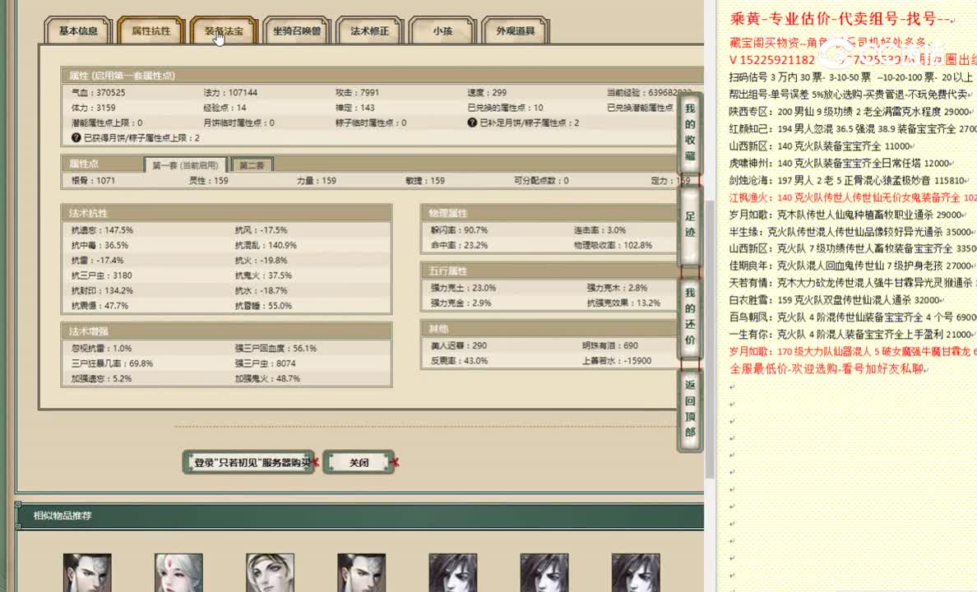Click 上善若水 : -15900 entry
This screenshot has width=977, height=592.
(617, 361)
